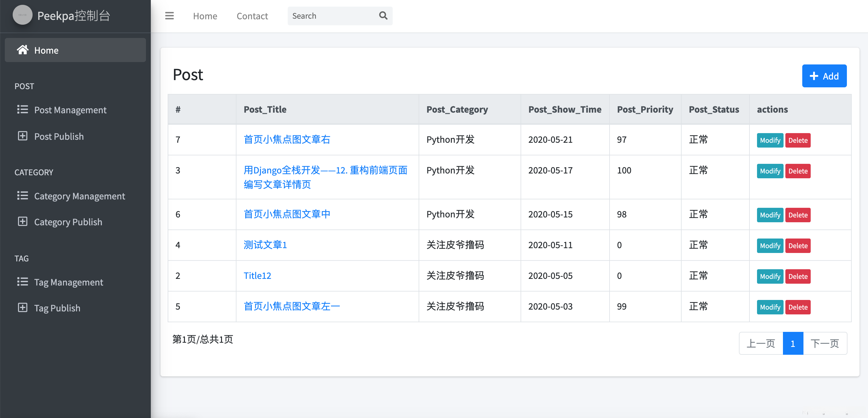Click the 下一页 next page button

(825, 343)
